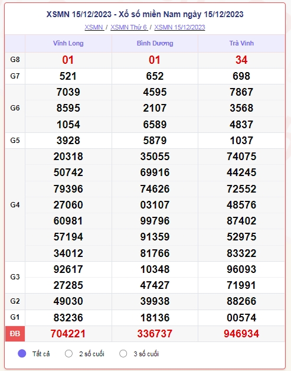Click G3 number 47427
Screen dimensions: 291x371
[x=155, y=285]
